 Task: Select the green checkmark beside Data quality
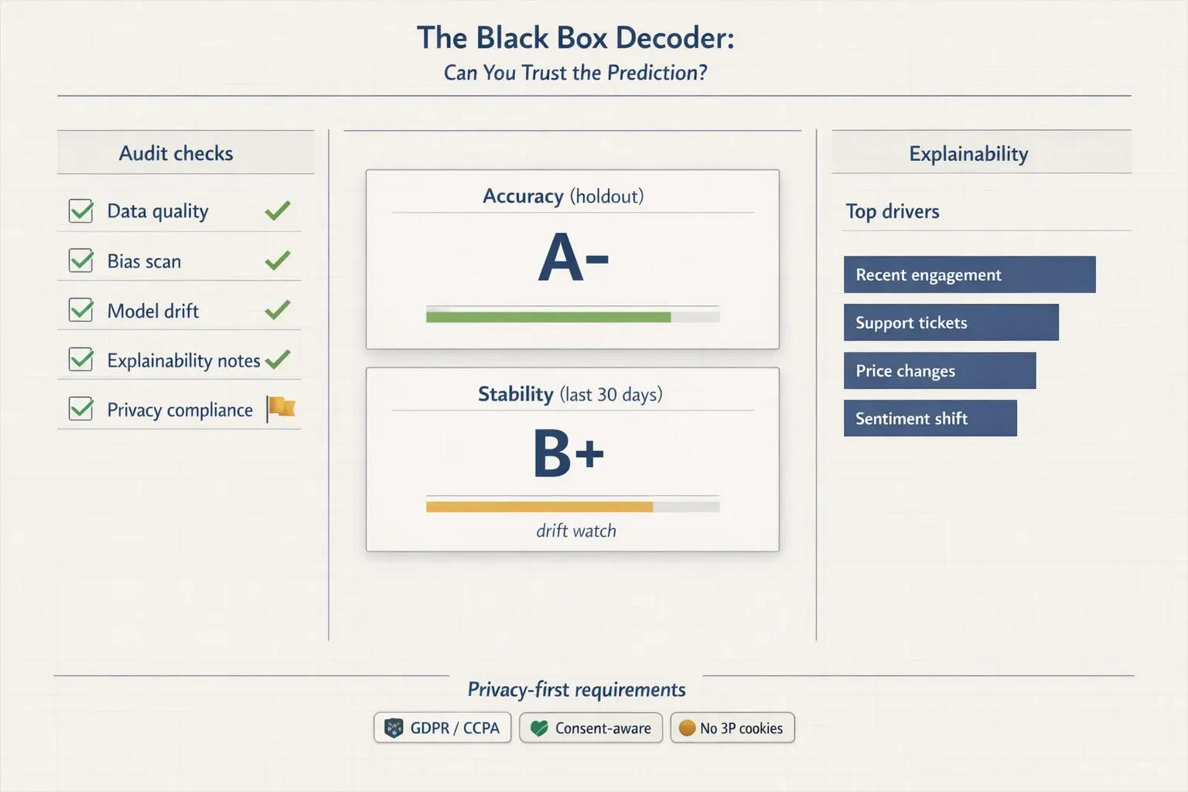click(277, 210)
